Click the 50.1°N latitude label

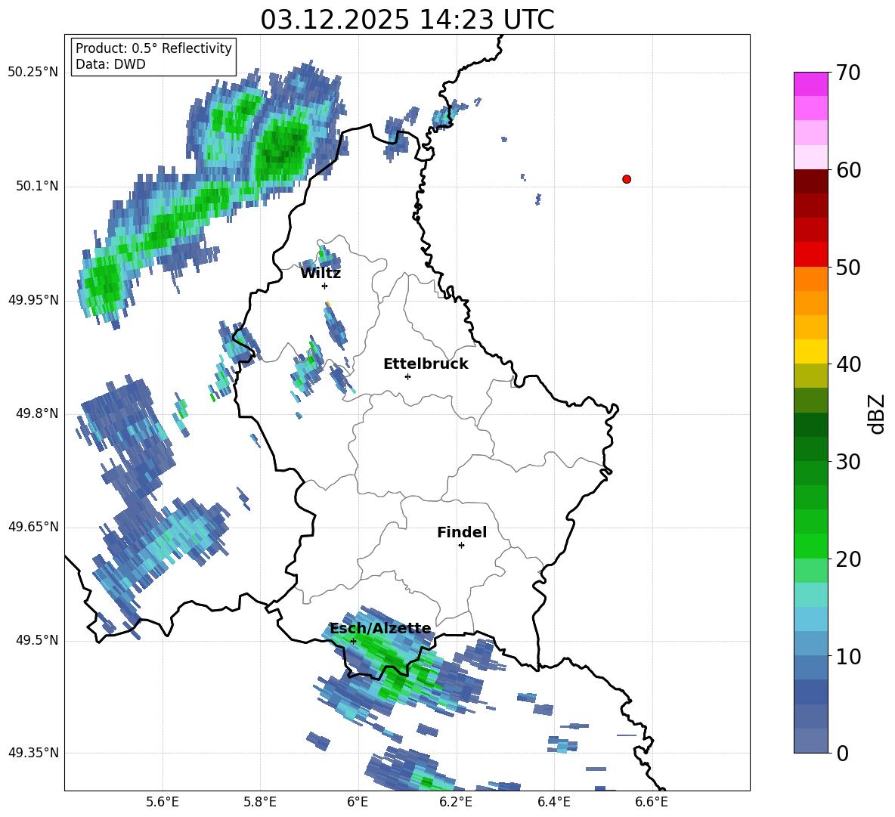click(x=37, y=187)
